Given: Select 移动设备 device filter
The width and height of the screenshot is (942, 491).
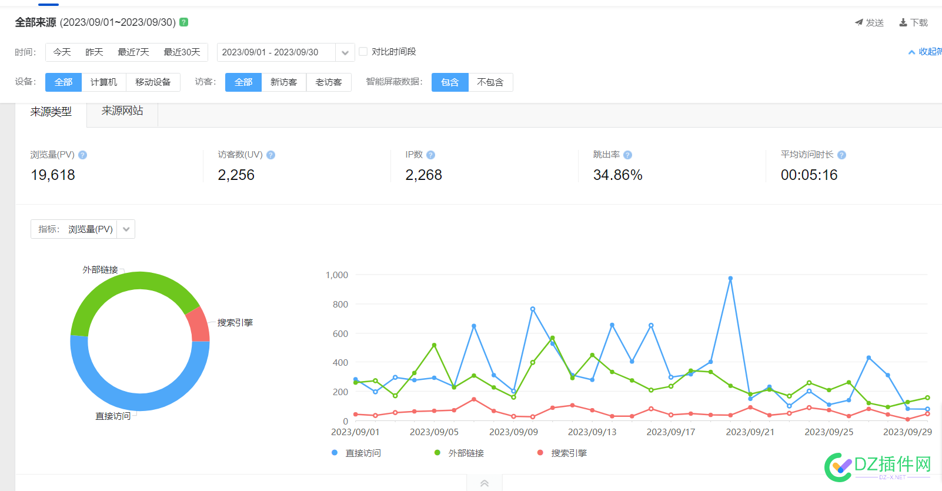Looking at the screenshot, I should tap(153, 82).
